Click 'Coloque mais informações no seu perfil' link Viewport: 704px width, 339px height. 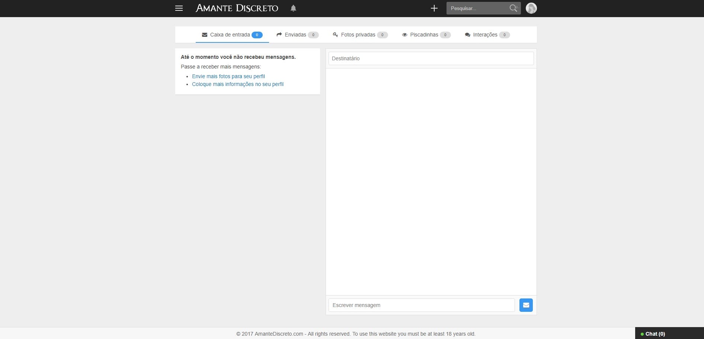[x=238, y=84]
